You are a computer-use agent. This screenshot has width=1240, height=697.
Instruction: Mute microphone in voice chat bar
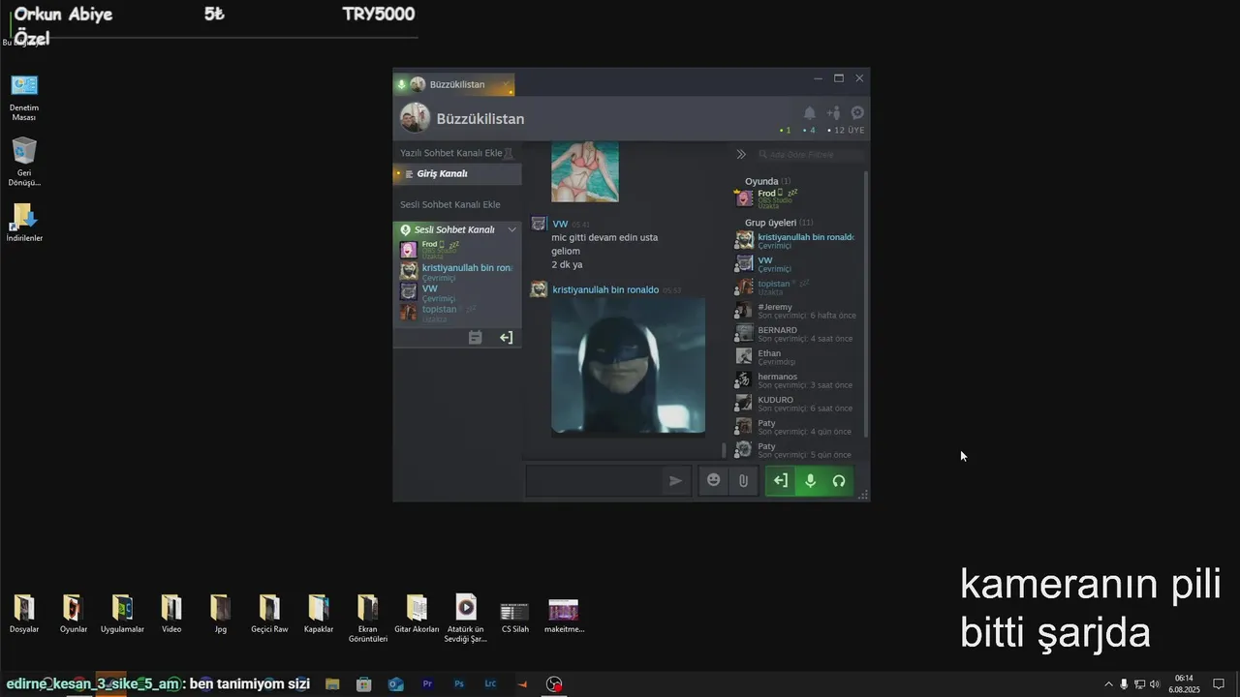[x=810, y=480]
